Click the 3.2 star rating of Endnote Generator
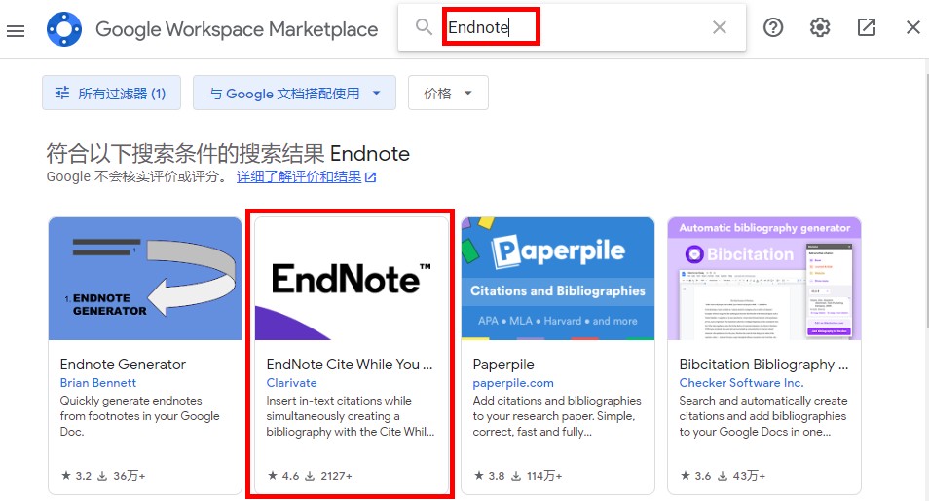The width and height of the screenshot is (929, 501). click(76, 476)
